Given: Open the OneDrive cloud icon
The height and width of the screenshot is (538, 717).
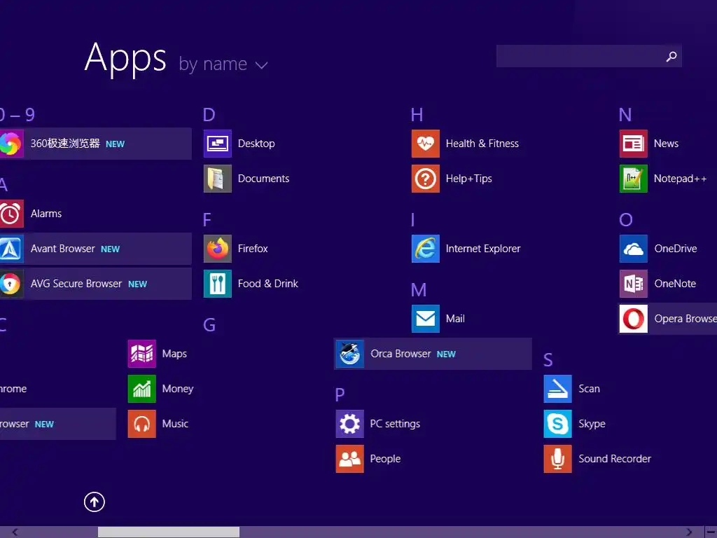Looking at the screenshot, I should click(x=634, y=249).
